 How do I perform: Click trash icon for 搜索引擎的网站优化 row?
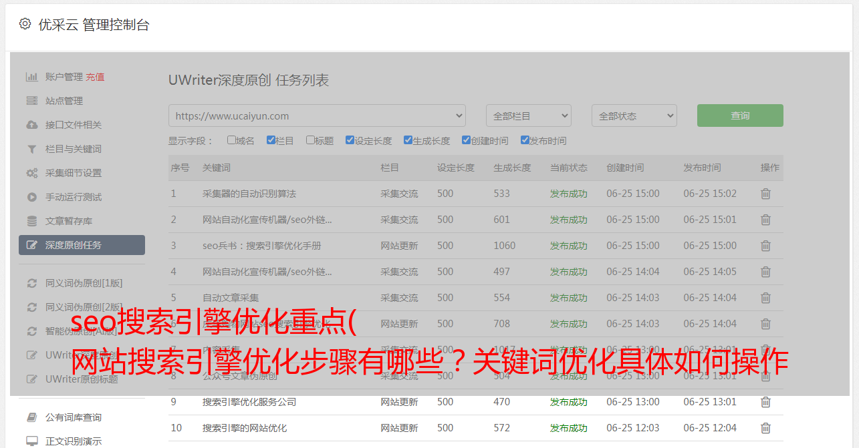coord(765,428)
